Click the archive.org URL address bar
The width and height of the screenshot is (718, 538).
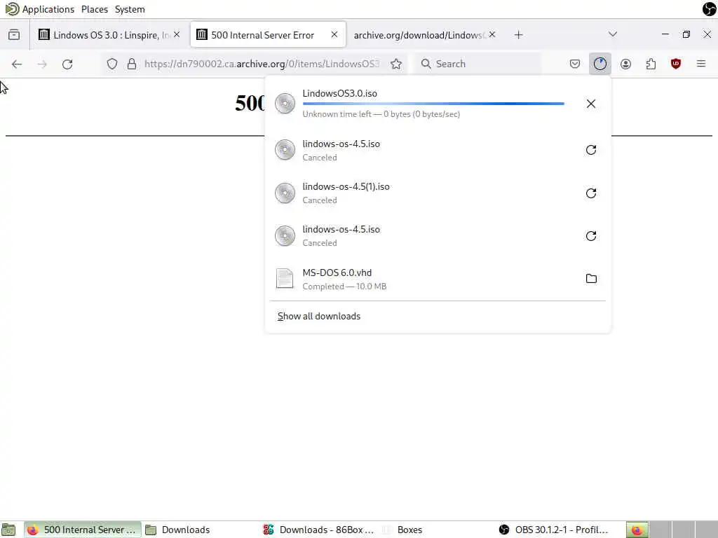(x=262, y=64)
